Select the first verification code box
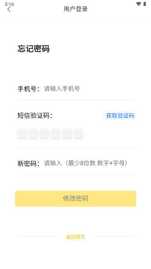151x269 pixels. 22,133
